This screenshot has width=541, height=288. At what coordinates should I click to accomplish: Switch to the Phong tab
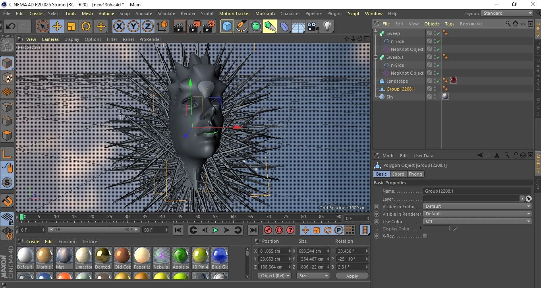pos(415,174)
